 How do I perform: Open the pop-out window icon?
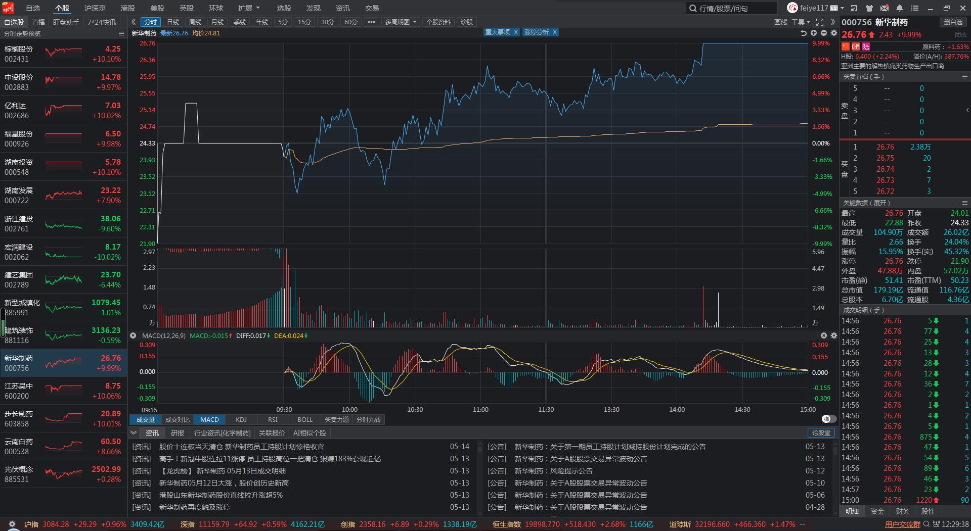tap(854, 8)
